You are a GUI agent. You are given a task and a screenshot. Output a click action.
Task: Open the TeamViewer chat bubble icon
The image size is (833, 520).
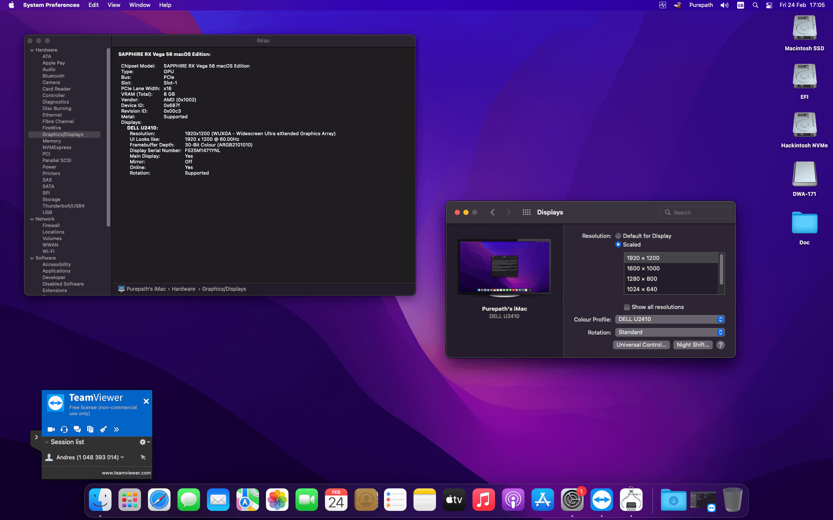77,429
